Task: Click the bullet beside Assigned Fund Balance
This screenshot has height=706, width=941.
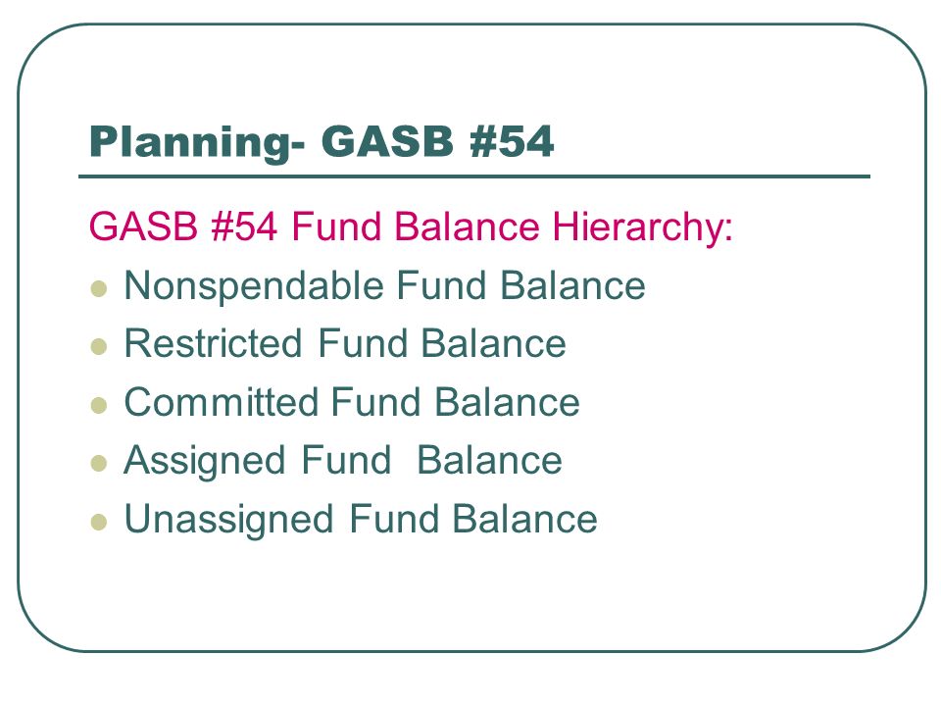Action: pyautogui.click(x=99, y=464)
